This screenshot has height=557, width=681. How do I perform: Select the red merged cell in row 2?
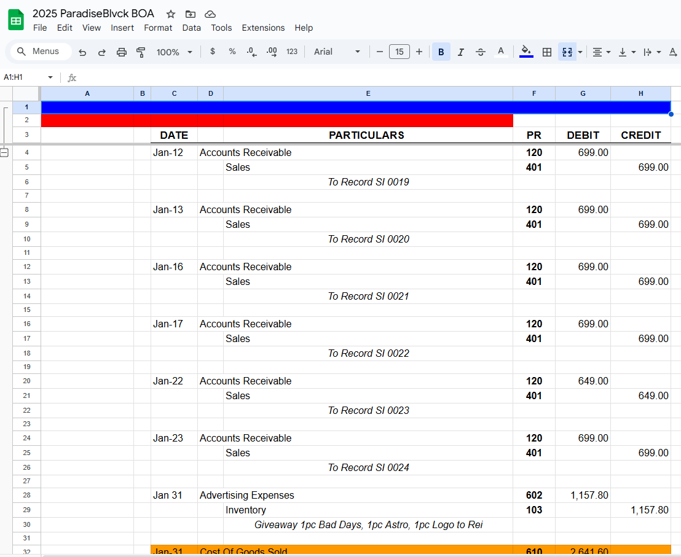(x=277, y=120)
